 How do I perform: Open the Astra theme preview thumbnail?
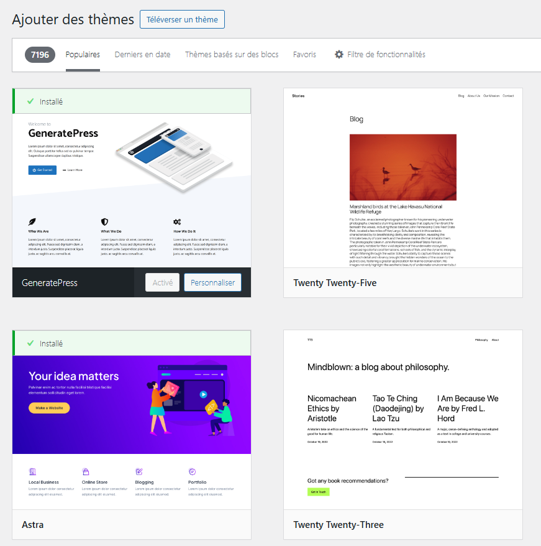132,432
